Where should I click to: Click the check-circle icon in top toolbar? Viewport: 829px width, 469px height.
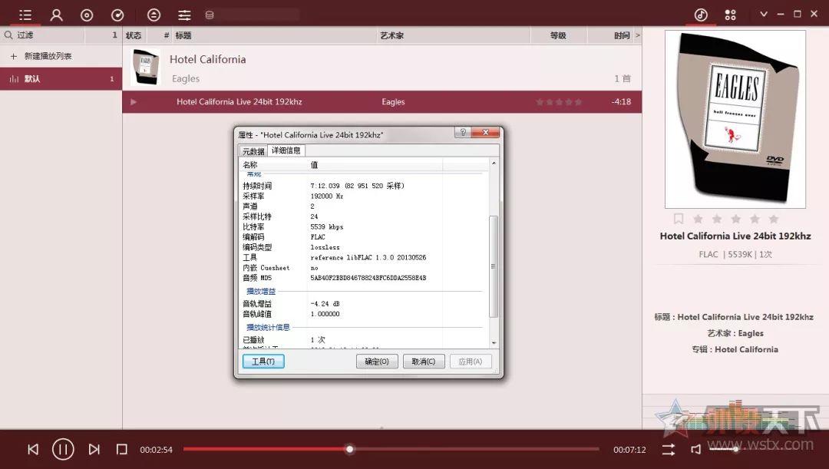(117, 15)
